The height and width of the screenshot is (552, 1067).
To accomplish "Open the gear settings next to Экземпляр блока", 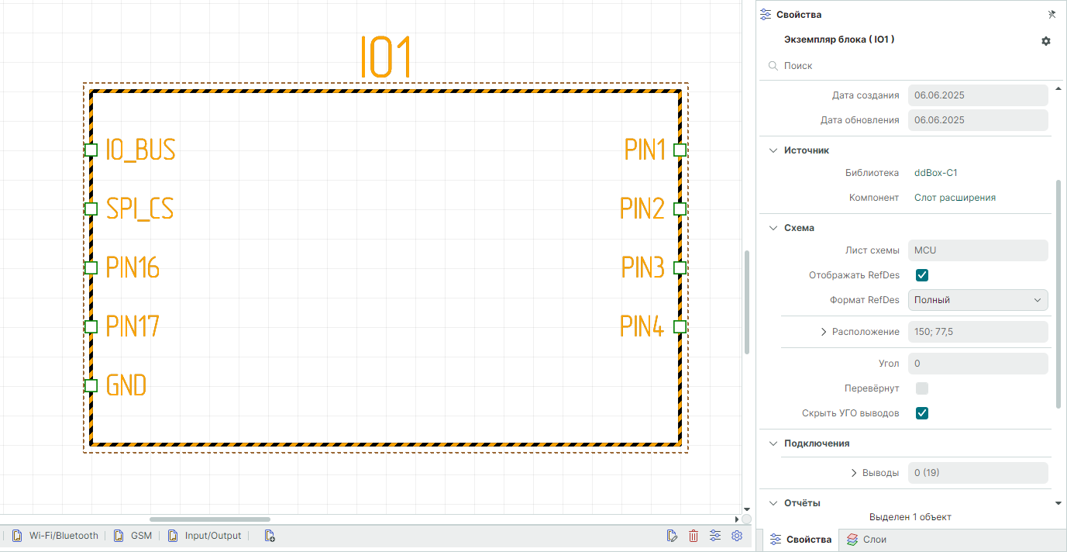I will (1046, 41).
